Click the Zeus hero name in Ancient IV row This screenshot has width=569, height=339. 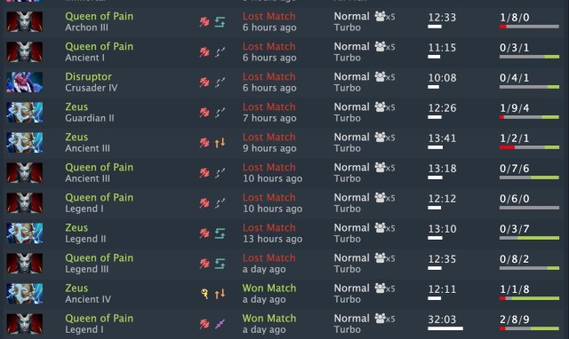click(x=76, y=288)
